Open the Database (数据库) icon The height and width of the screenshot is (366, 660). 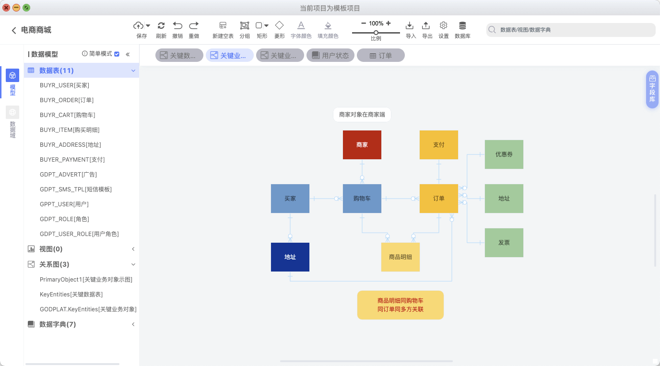tap(462, 25)
